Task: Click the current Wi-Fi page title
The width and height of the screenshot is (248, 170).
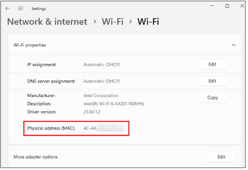Action: pos(148,22)
